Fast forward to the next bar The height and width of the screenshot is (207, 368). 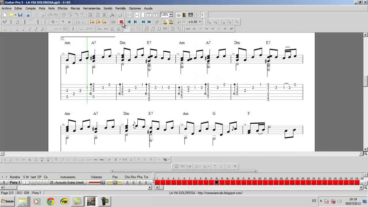(x=149, y=22)
